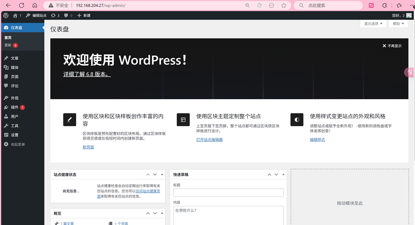Image resolution: width=415 pixels, height=225 pixels.
Task: Open the 1 篇文章 link
Action: click(x=67, y=224)
